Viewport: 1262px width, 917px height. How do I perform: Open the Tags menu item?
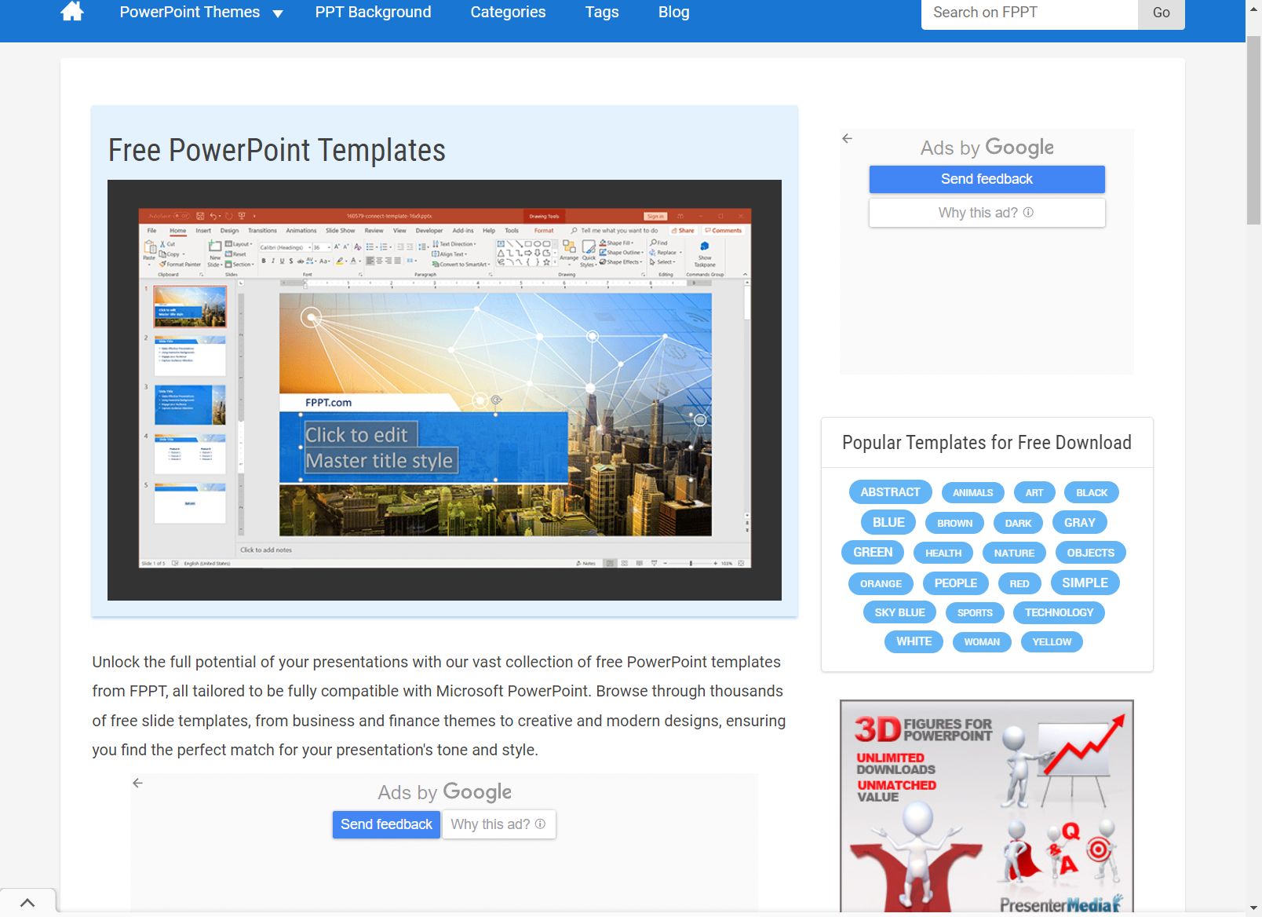602,12
